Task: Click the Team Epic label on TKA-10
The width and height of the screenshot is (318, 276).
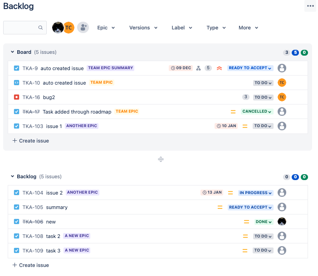Action: 102,82
